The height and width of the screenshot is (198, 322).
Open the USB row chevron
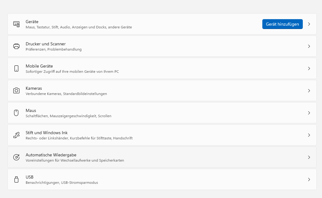tap(309, 179)
